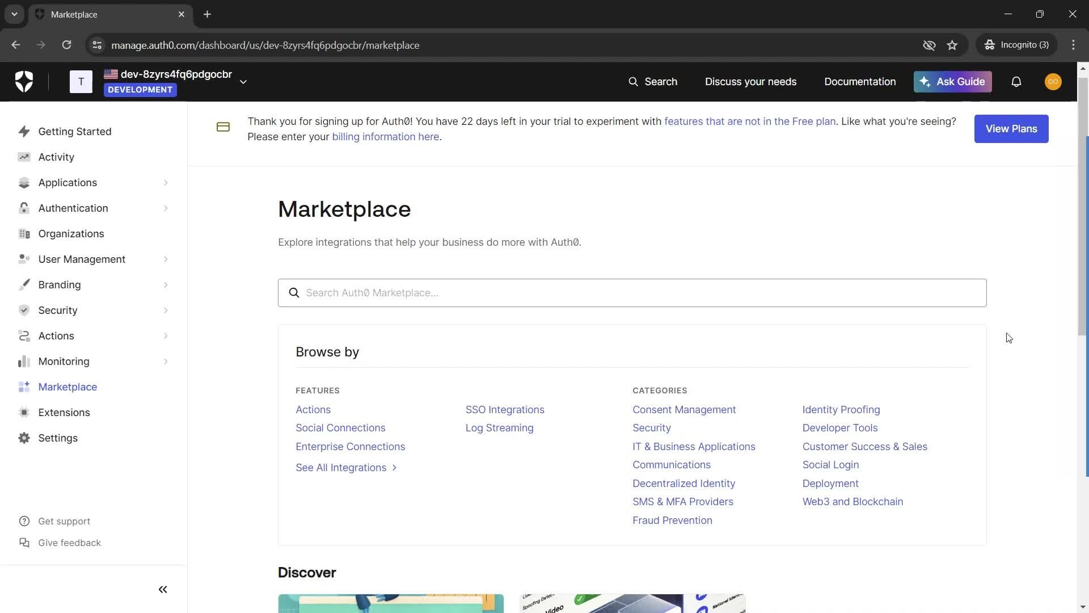Open See All Integrations link

coord(346,468)
